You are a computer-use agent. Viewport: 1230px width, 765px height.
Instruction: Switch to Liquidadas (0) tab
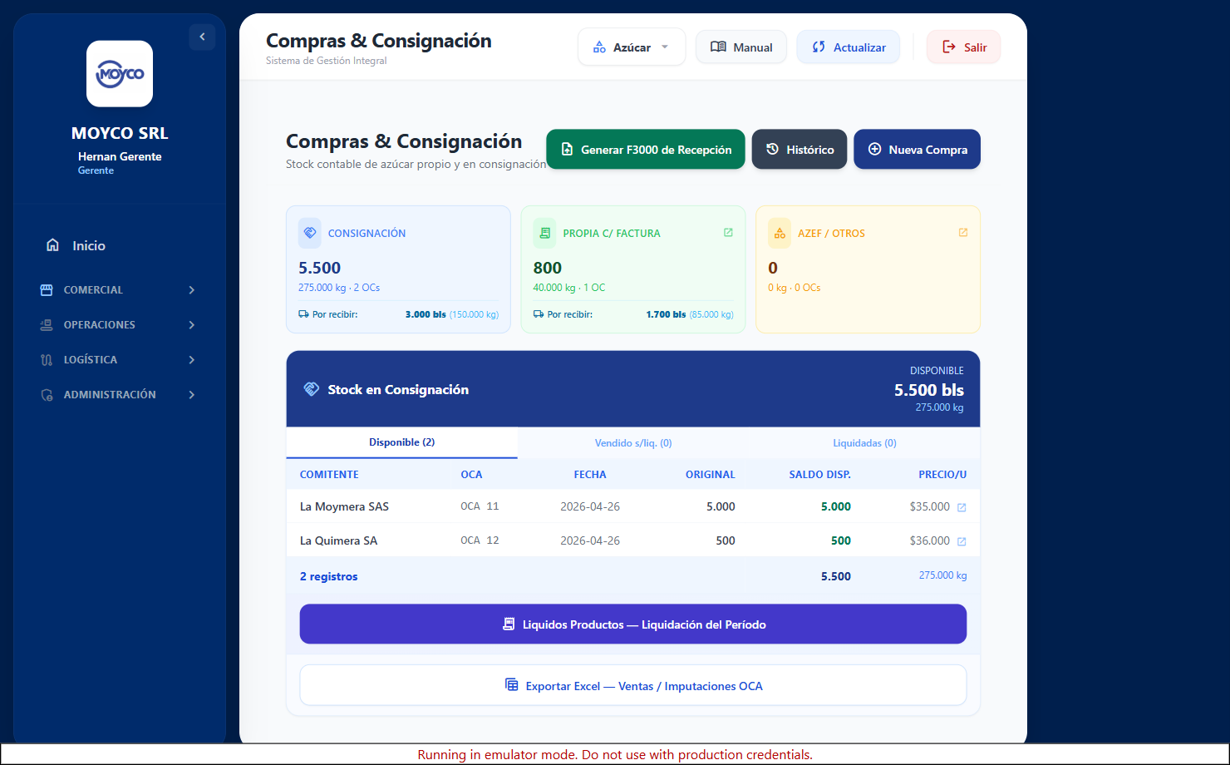(864, 443)
